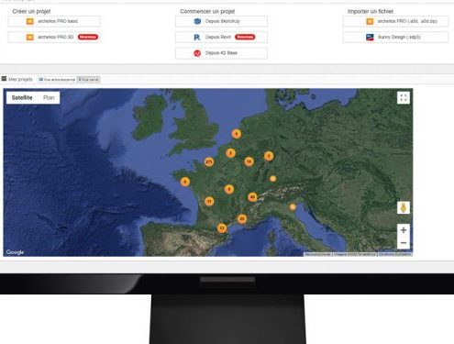Click the Revit R icon
Image resolution: width=454 pixels, height=344 pixels.
coord(197,37)
